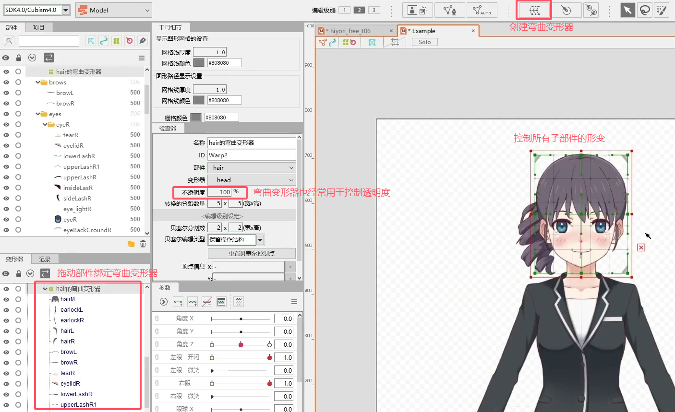Click the search icon in parts panel

(9, 41)
